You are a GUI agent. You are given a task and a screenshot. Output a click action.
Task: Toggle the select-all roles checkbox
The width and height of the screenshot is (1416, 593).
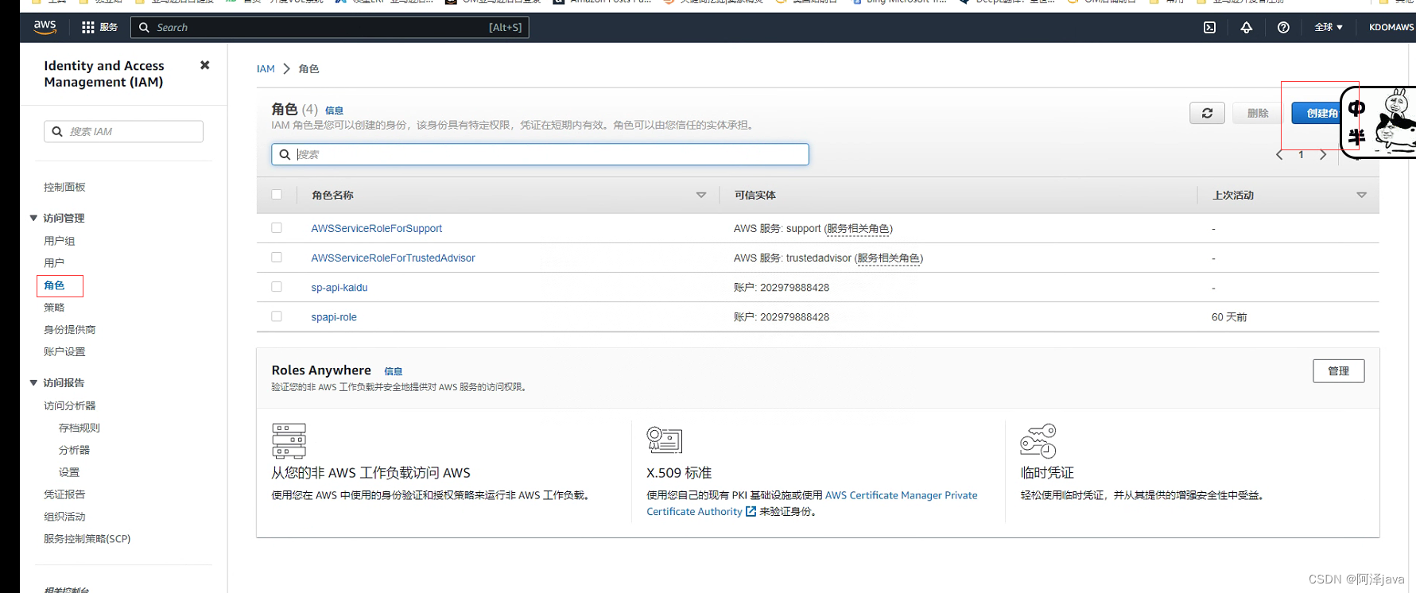(277, 194)
